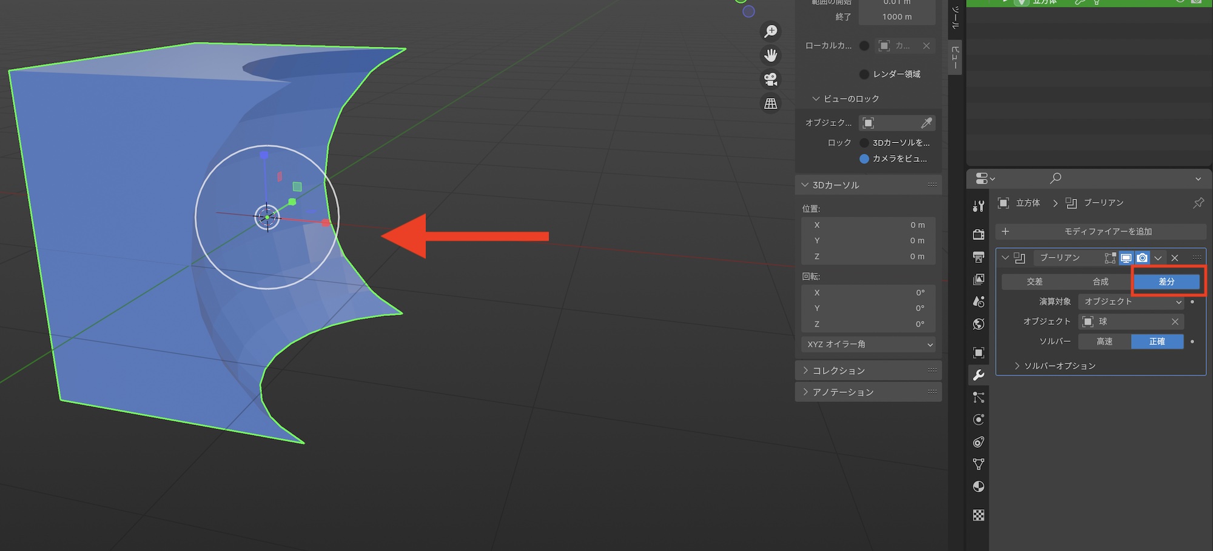Click the zoom magnifier icon in viewport
Screen dimensions: 1213x551
pos(771,32)
